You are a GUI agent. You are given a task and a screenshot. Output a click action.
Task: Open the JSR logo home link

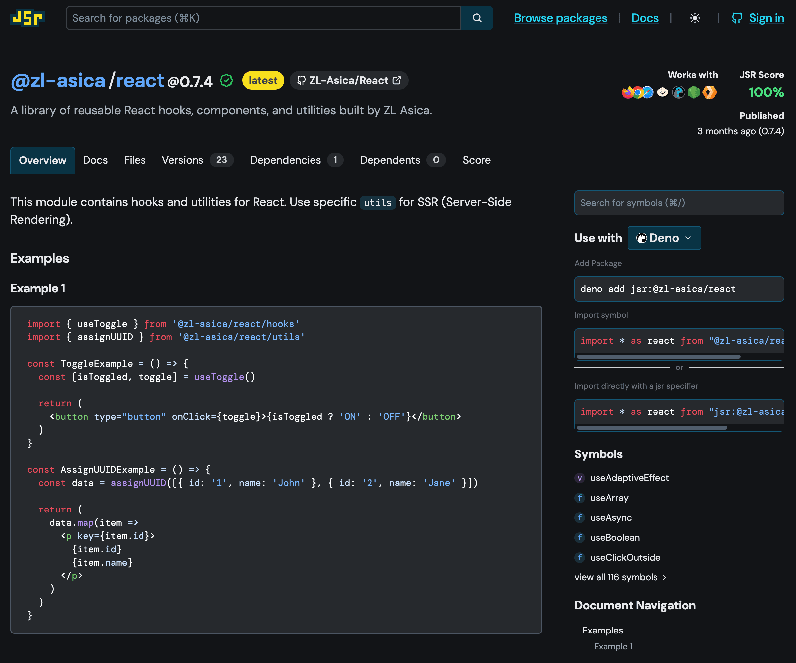28,18
